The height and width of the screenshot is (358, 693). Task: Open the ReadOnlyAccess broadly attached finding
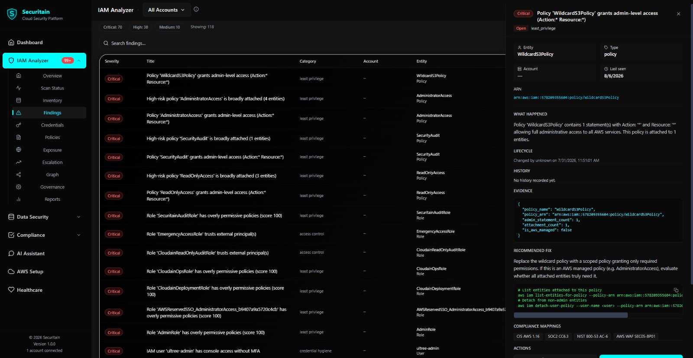point(302,176)
